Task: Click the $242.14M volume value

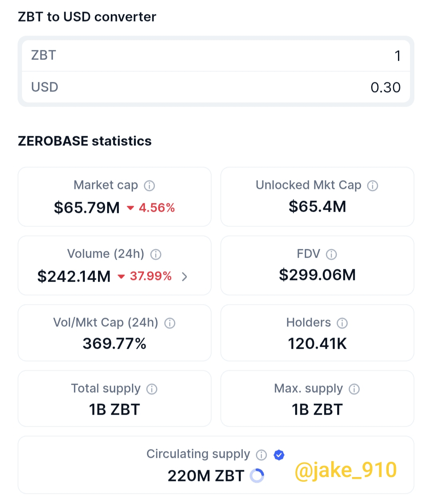Action: tap(74, 276)
